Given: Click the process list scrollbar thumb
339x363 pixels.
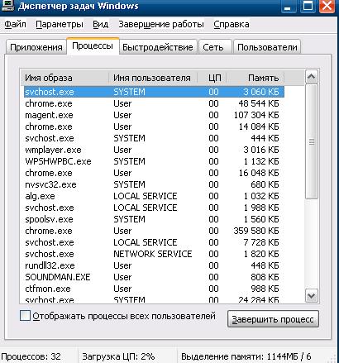Looking at the screenshot, I should tap(312, 141).
